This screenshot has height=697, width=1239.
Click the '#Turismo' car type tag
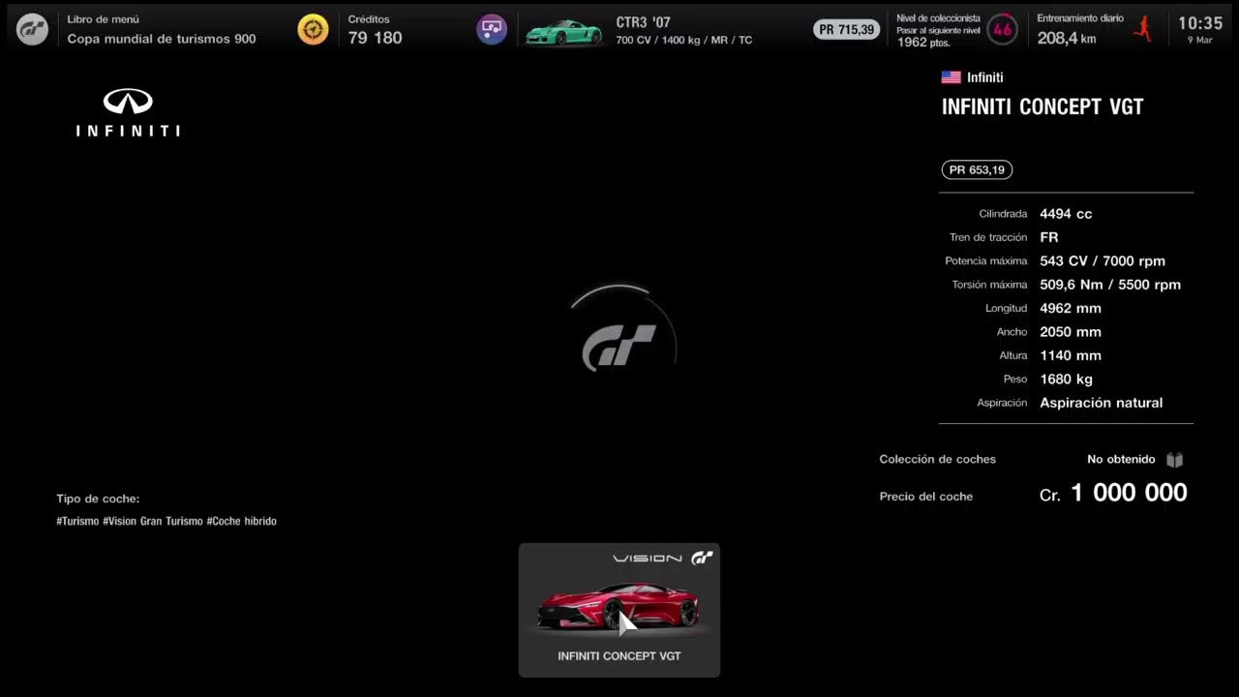tap(77, 521)
